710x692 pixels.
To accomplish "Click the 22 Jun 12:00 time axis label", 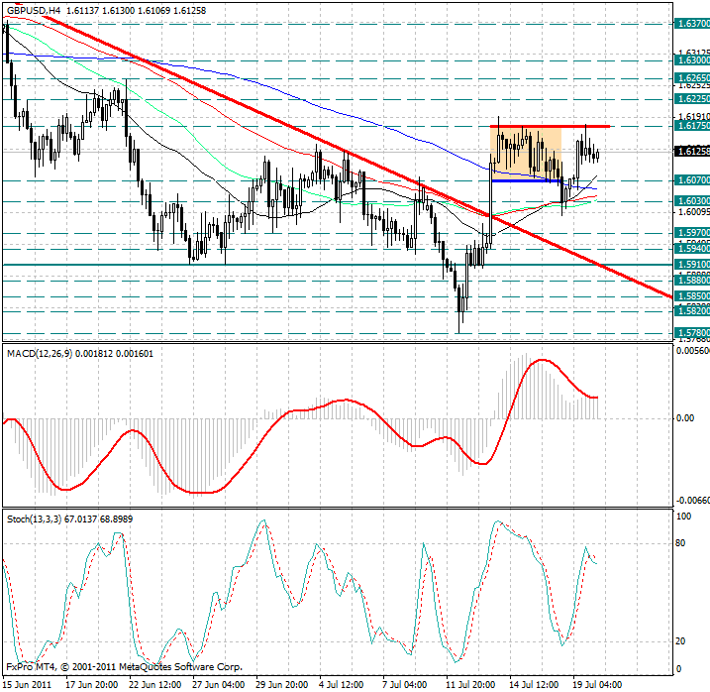I will pos(155,684).
